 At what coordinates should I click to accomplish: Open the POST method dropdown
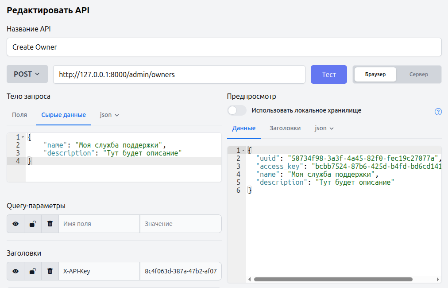27,74
